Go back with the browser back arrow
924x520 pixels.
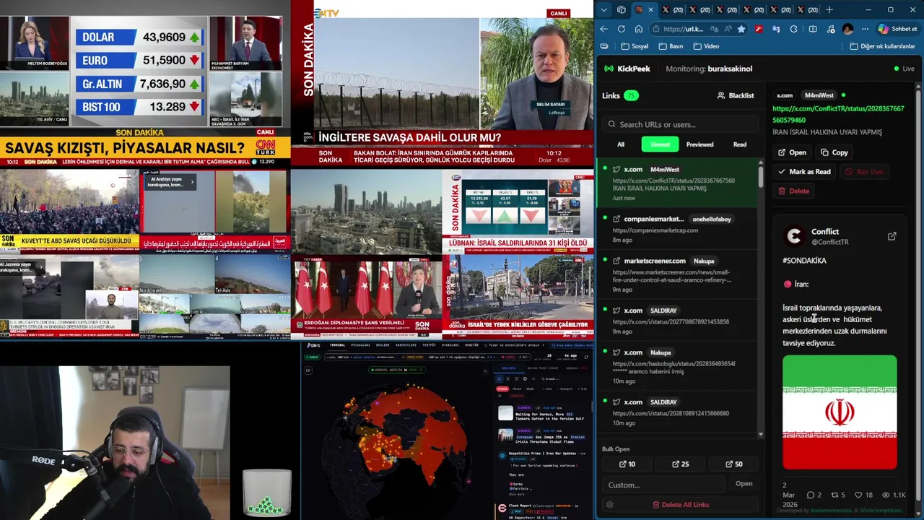(x=604, y=29)
